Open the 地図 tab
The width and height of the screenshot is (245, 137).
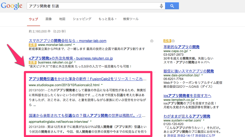(x=62, y=19)
